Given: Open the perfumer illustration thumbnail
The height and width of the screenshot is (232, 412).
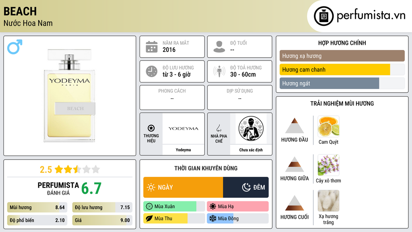Looking at the screenshot, I should click(x=251, y=128).
